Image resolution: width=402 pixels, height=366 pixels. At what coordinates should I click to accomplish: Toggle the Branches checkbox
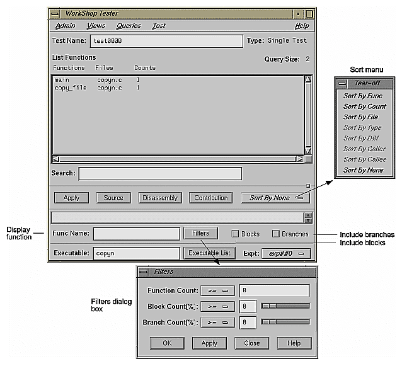click(x=275, y=234)
